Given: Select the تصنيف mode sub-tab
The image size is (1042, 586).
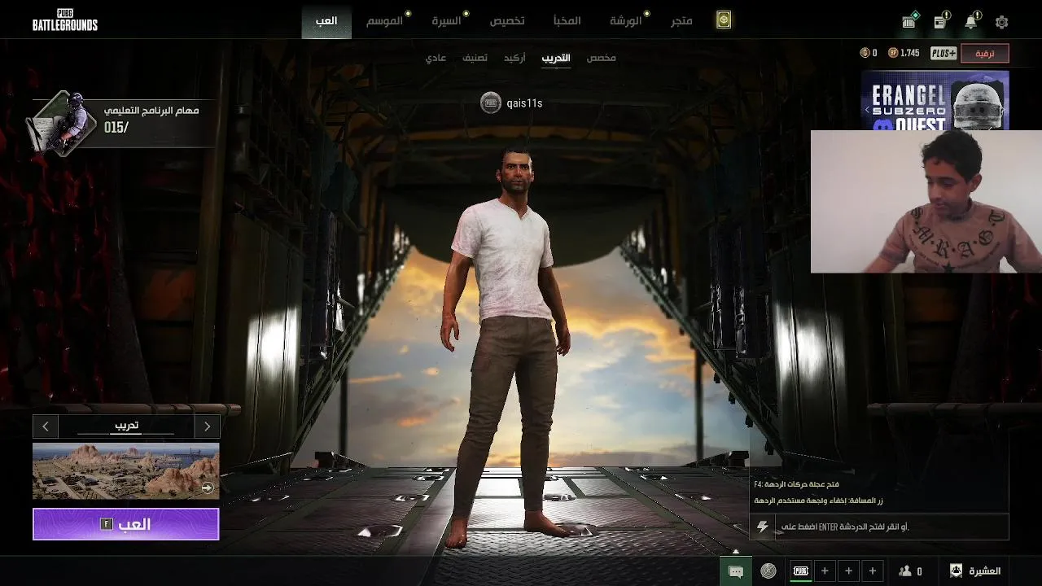Looking at the screenshot, I should pos(475,58).
